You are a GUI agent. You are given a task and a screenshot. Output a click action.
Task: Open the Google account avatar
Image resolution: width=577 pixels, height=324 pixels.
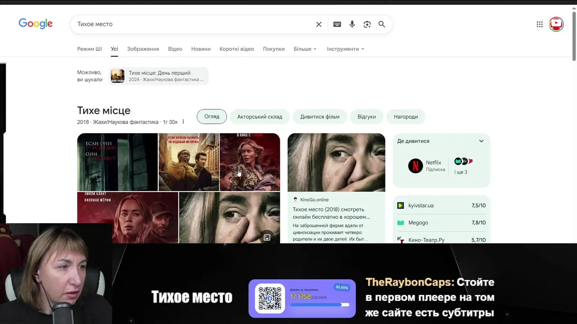click(x=556, y=24)
